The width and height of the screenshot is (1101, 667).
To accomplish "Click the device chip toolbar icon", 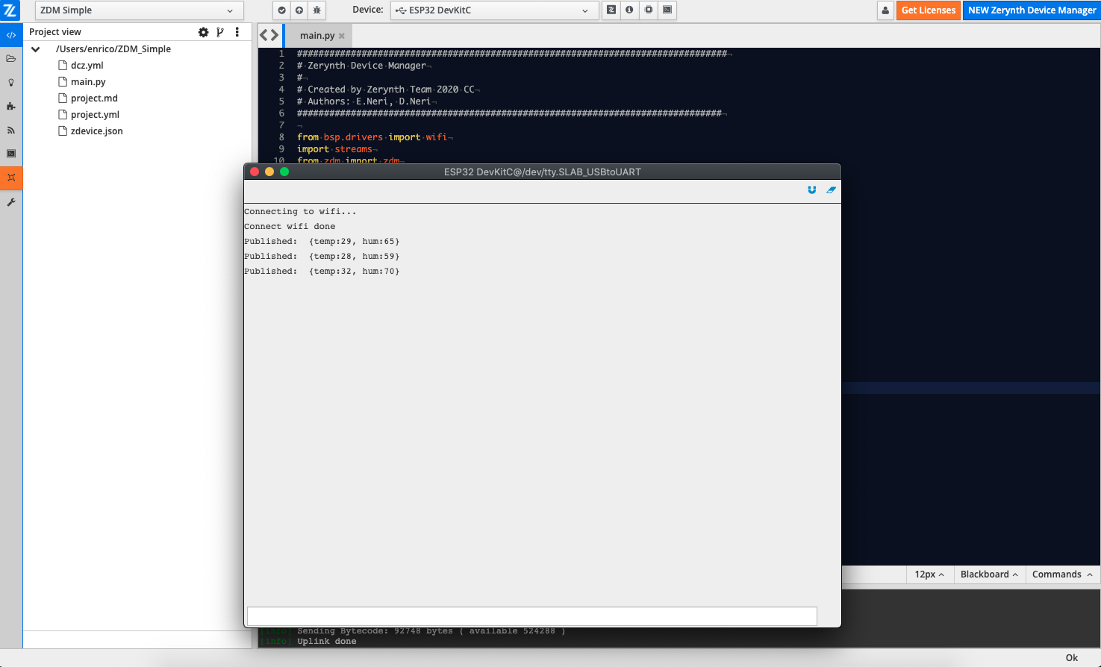I will [649, 10].
